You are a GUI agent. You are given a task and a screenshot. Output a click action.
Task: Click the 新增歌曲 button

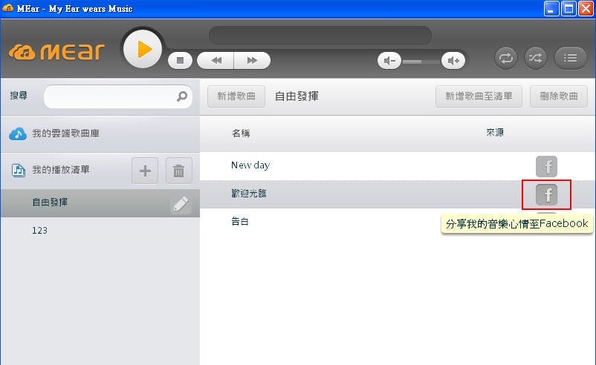pyautogui.click(x=236, y=96)
